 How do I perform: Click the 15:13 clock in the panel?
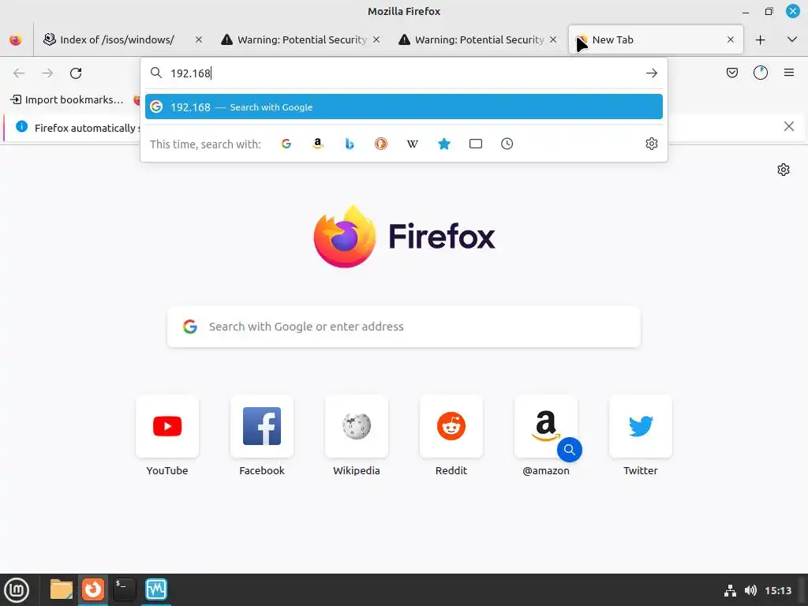point(777,590)
